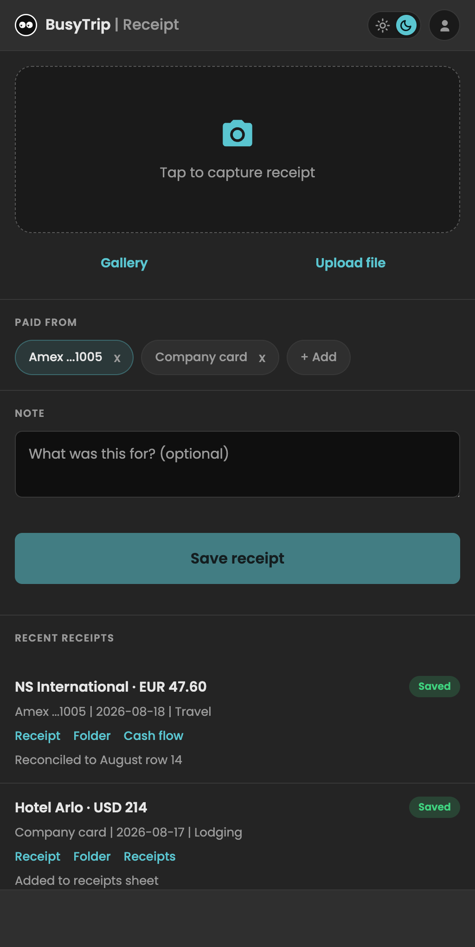Select the Amex ...1005 payment chip
This screenshot has width=475, height=947.
pos(65,357)
